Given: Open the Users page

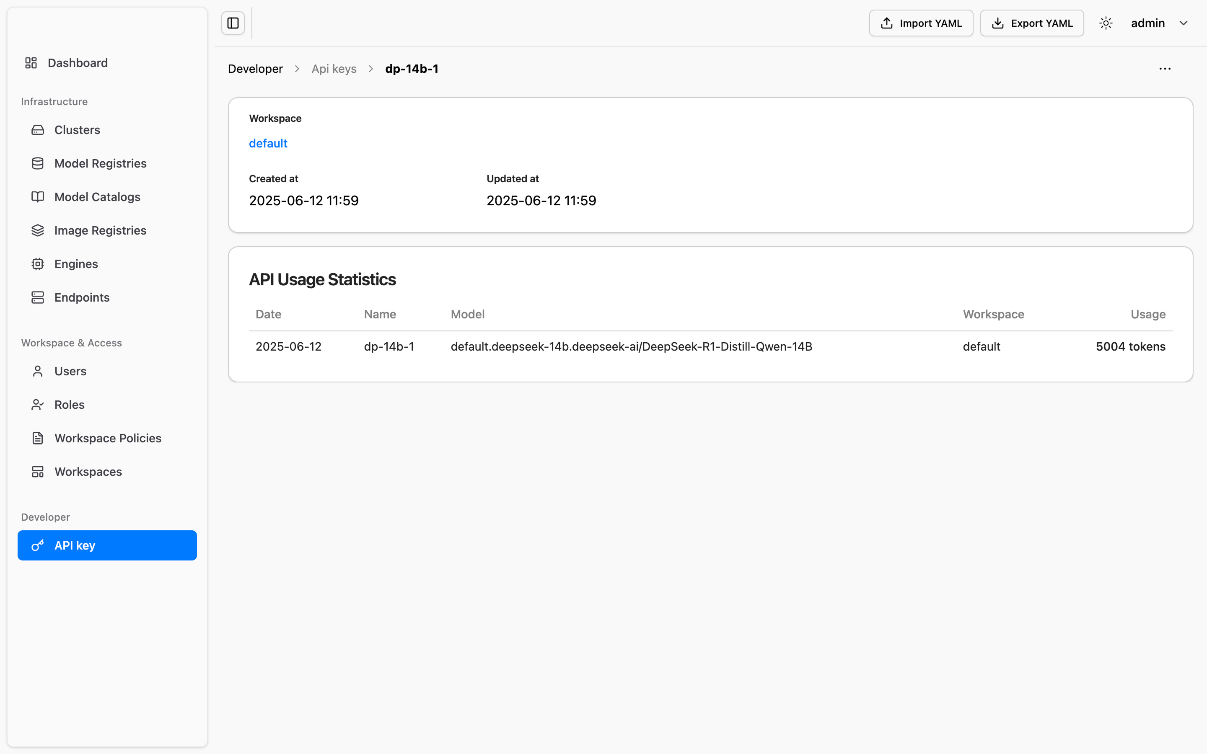Looking at the screenshot, I should tap(107, 371).
